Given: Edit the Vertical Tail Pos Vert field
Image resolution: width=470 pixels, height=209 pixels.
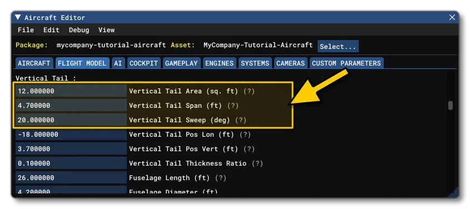Looking at the screenshot, I should click(x=71, y=149).
